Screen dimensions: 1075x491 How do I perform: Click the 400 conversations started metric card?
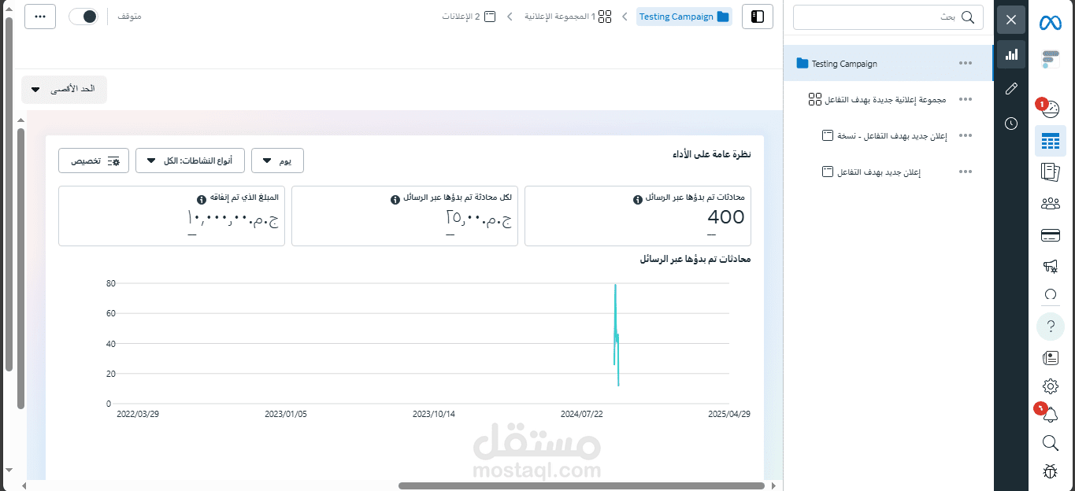638,216
